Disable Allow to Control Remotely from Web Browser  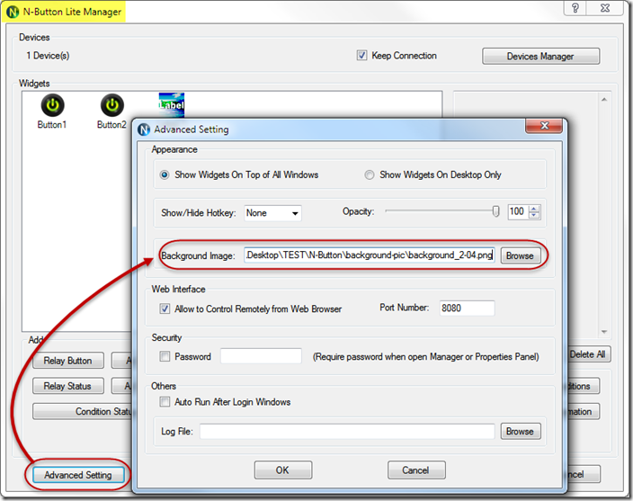[165, 309]
